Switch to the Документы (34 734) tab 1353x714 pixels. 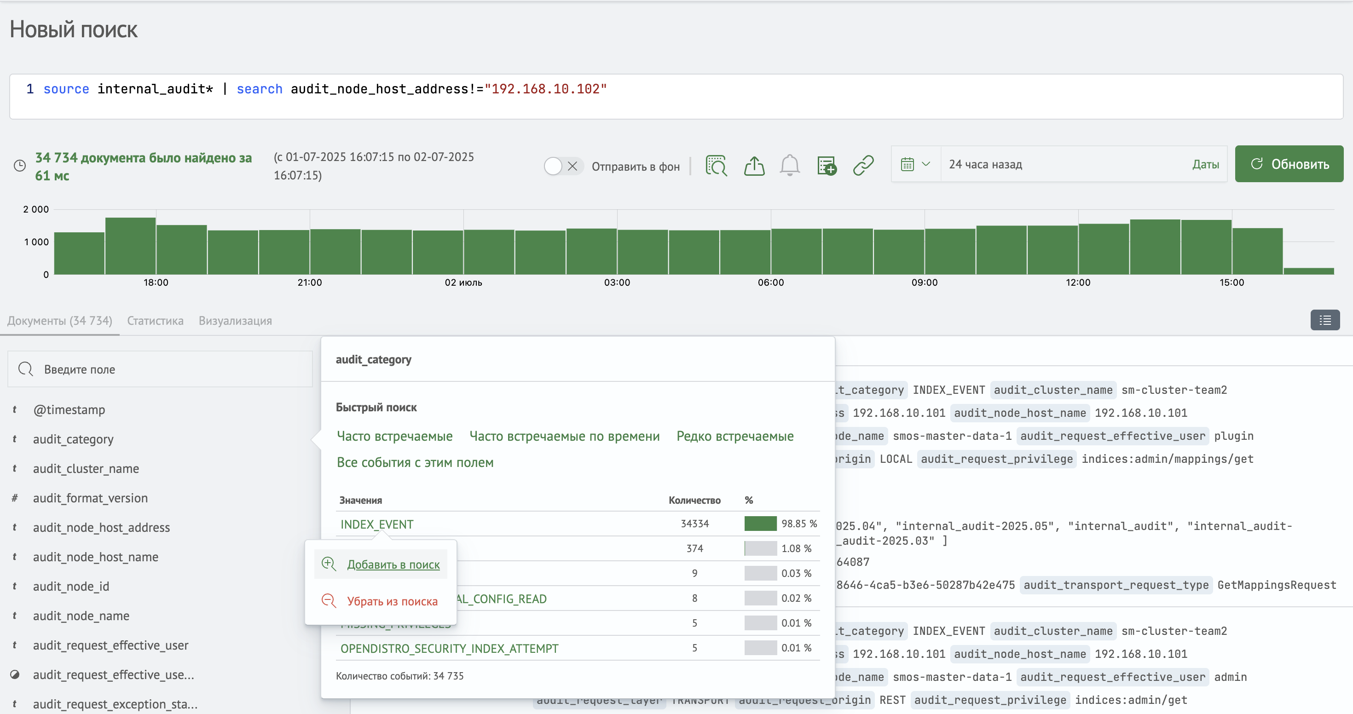pos(60,320)
